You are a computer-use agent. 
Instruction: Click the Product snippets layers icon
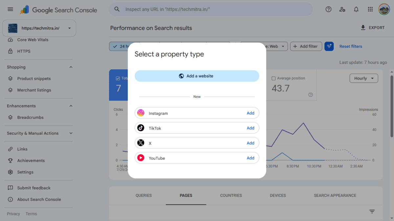pyautogui.click(x=11, y=79)
